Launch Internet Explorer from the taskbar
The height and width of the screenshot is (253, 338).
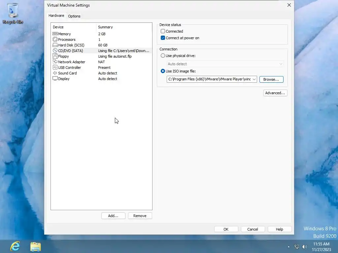coord(15,246)
